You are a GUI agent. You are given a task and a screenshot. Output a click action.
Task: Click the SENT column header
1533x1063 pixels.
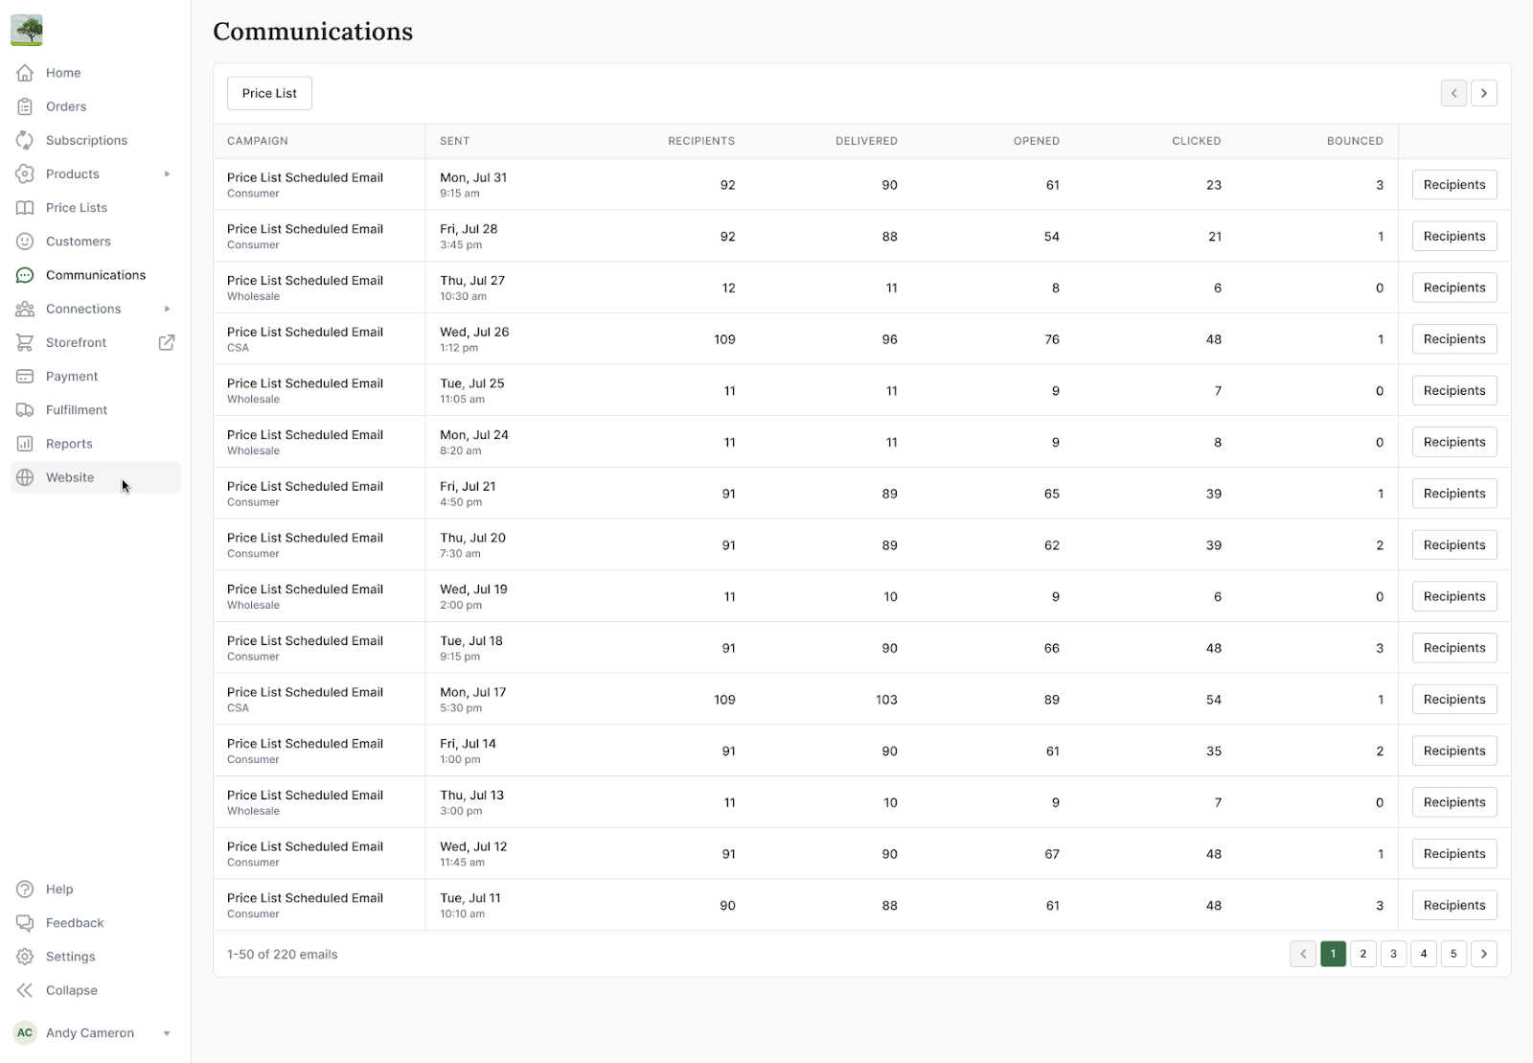[x=455, y=141]
